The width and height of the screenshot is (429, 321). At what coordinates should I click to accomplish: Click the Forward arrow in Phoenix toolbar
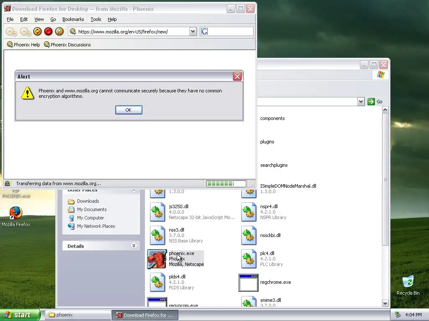coord(26,32)
